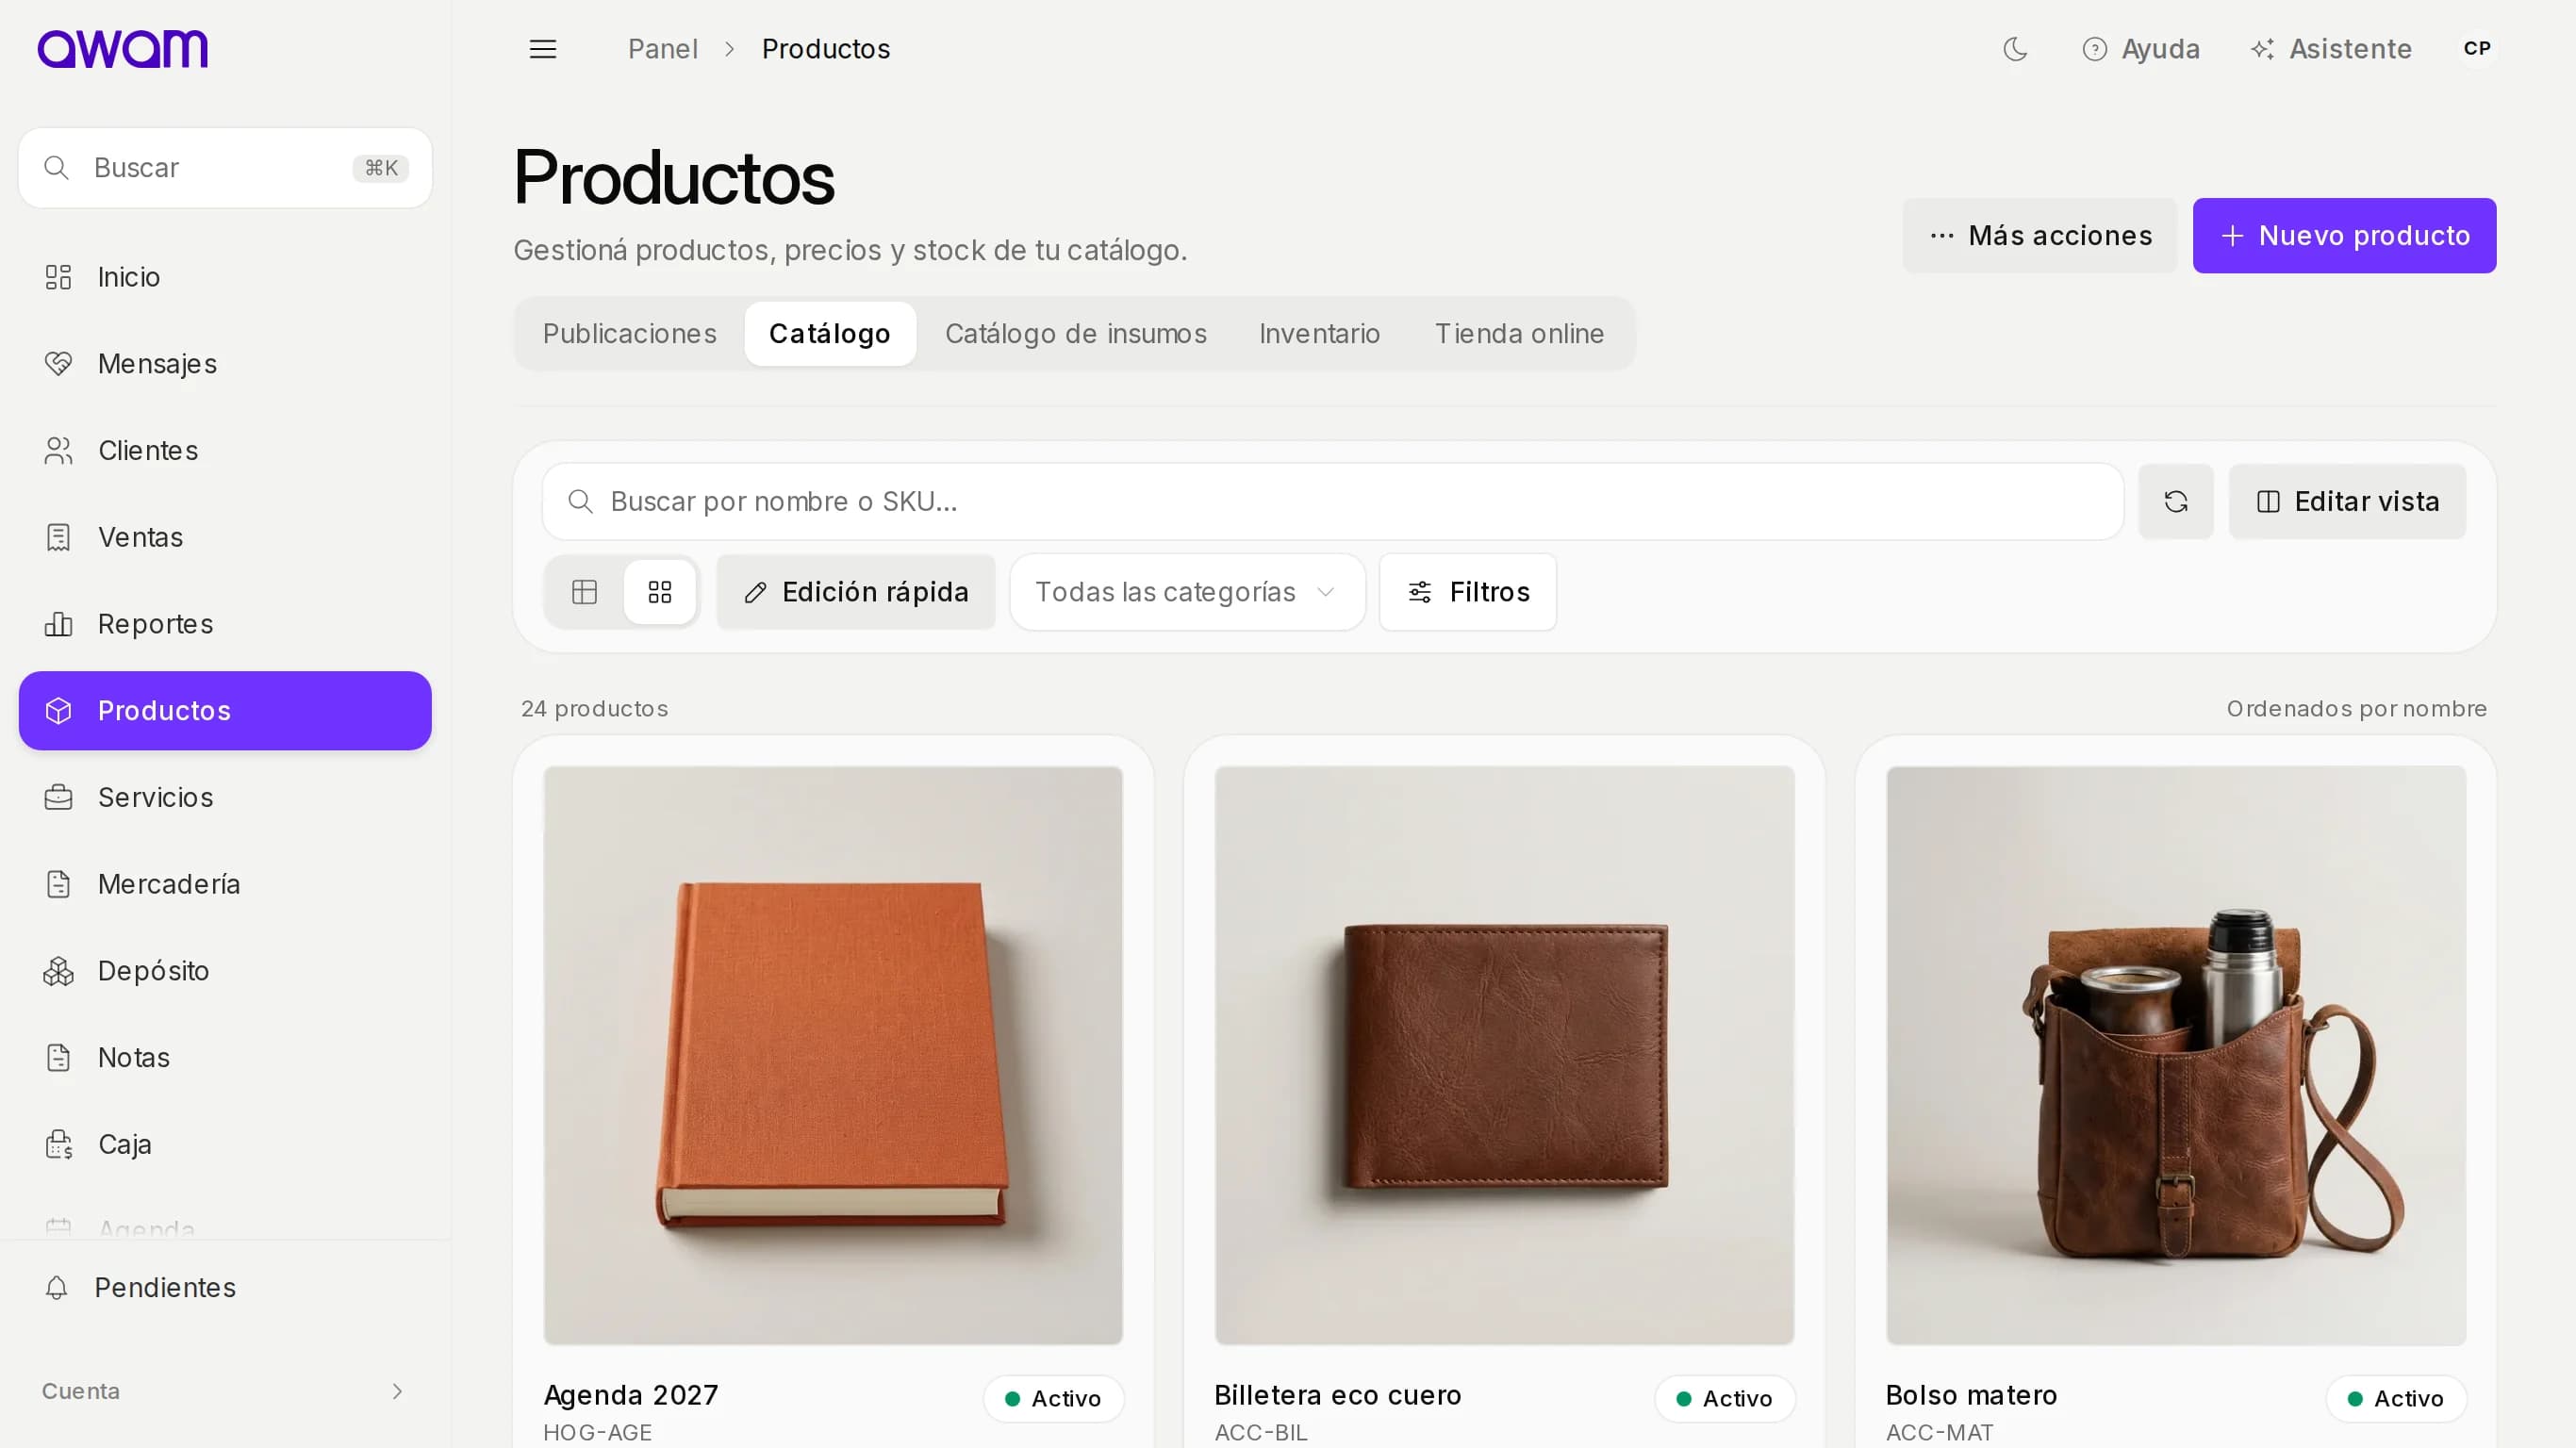Open Pendientes bell item
The width and height of the screenshot is (2576, 1448).
(x=225, y=1287)
